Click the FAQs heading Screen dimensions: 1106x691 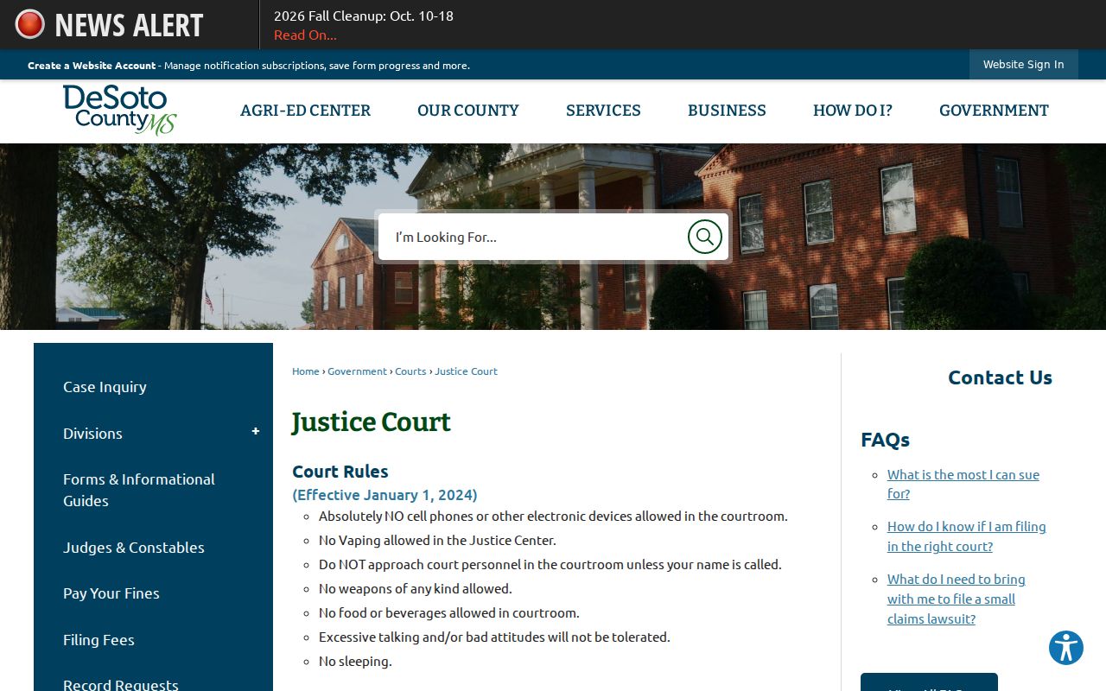click(x=885, y=440)
